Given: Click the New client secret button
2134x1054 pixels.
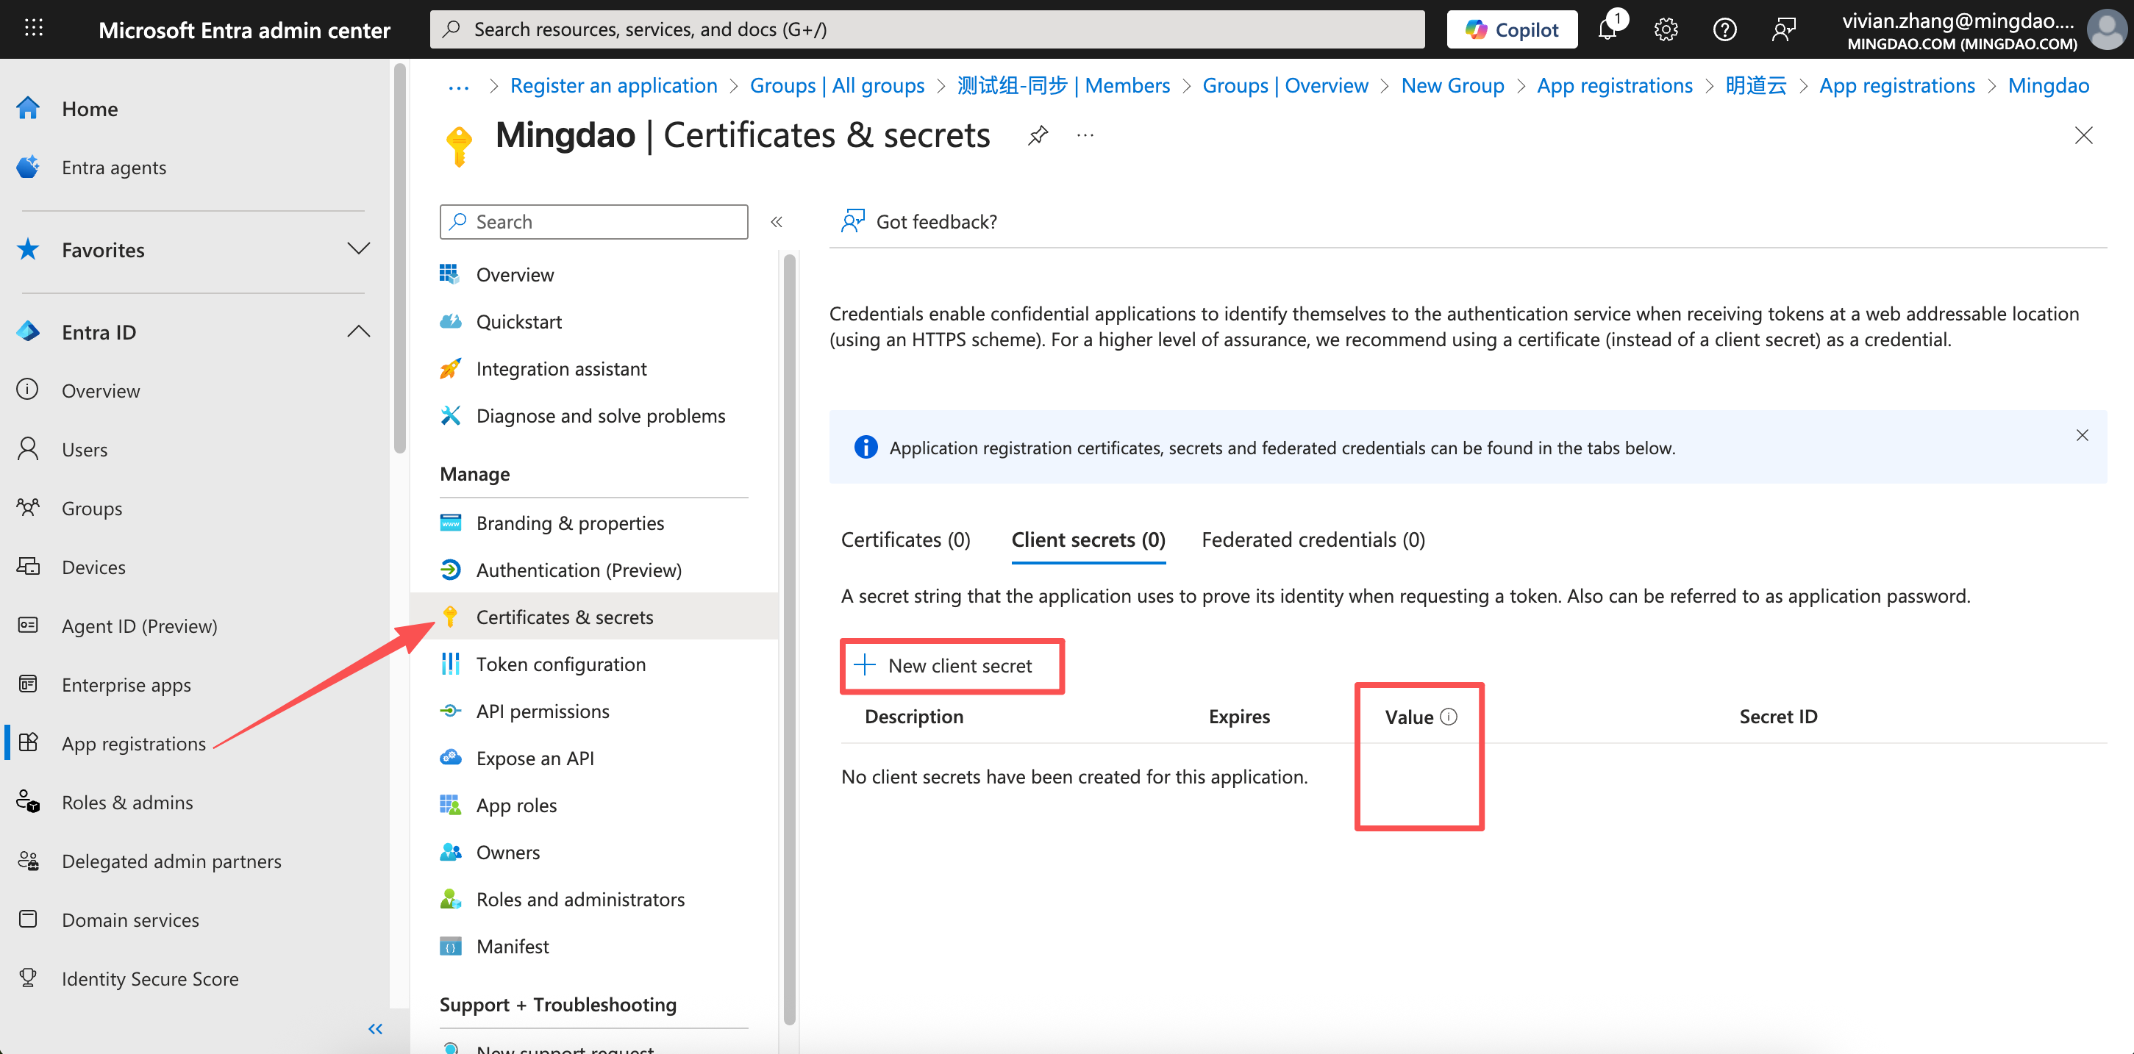Looking at the screenshot, I should coord(951,666).
